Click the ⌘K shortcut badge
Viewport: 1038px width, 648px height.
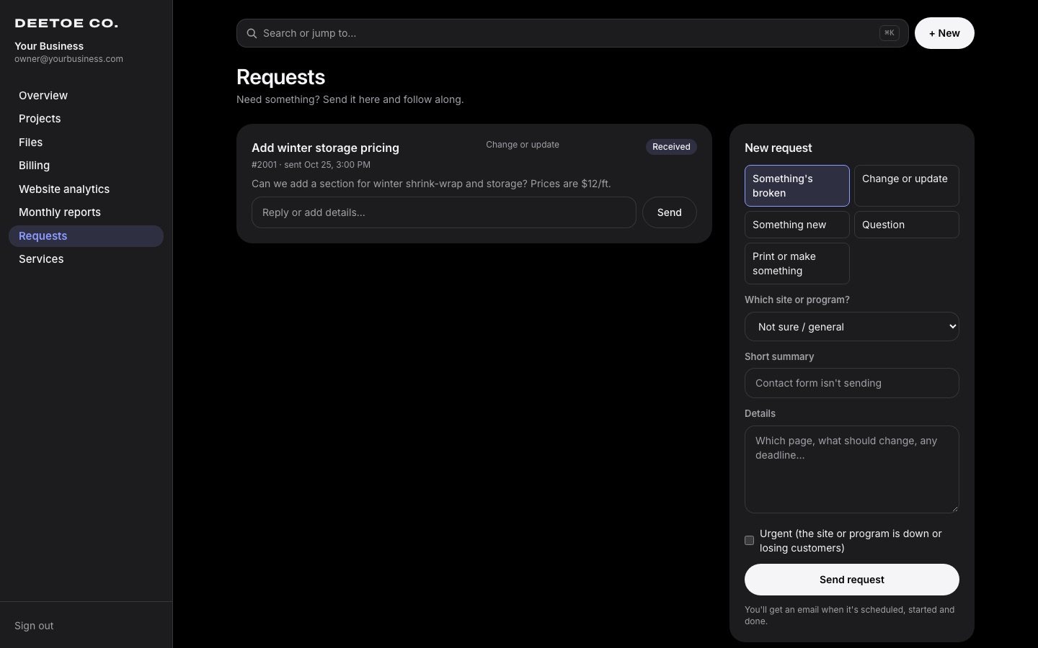click(x=889, y=33)
